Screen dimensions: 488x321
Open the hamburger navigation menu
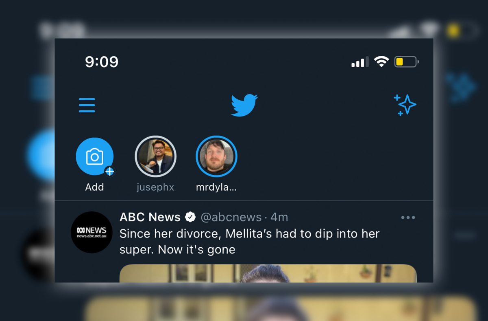(87, 105)
